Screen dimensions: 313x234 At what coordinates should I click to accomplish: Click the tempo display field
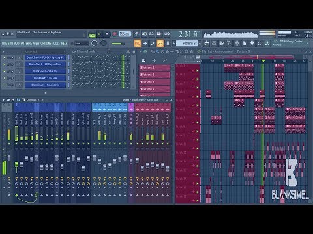125,34
